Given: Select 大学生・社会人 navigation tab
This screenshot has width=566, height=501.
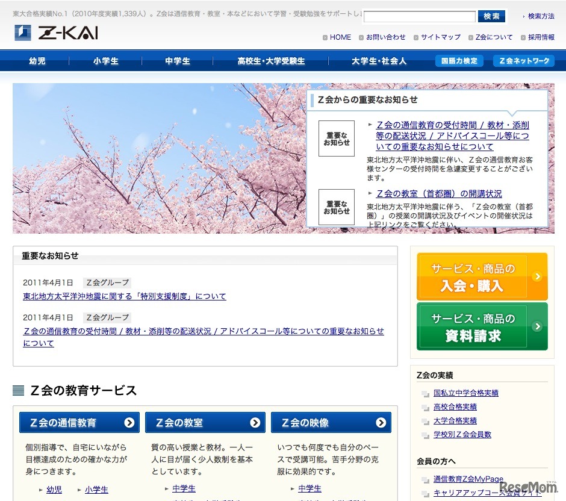Looking at the screenshot, I should pos(379,61).
